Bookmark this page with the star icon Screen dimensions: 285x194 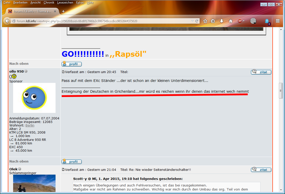(x=205, y=21)
